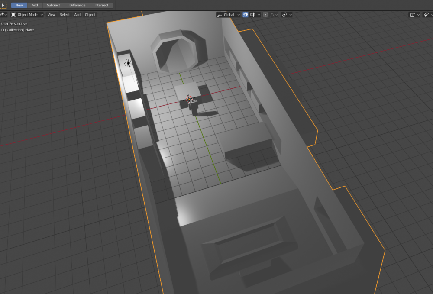Click the link chain options icon
The height and width of the screenshot is (294, 433).
pyautogui.click(x=284, y=15)
